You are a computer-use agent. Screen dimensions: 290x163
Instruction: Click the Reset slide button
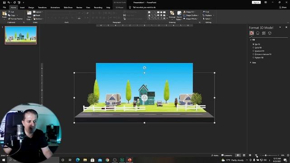[36, 15]
